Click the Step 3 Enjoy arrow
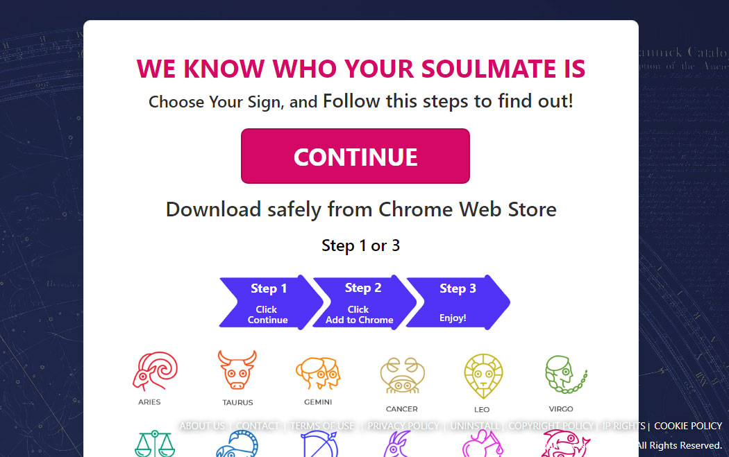The width and height of the screenshot is (729, 457). coord(456,302)
